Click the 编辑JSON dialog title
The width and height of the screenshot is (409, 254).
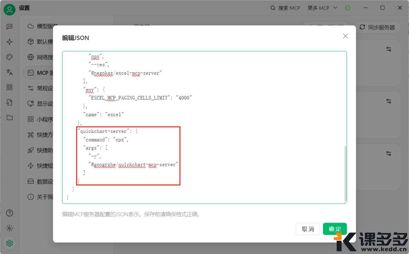click(x=76, y=38)
